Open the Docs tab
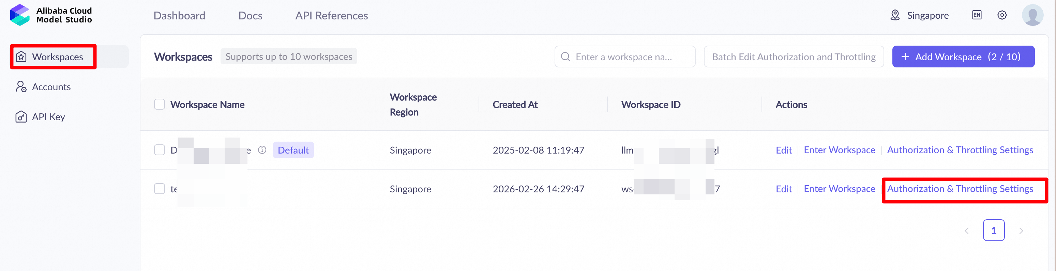This screenshot has height=271, width=1056. click(250, 16)
